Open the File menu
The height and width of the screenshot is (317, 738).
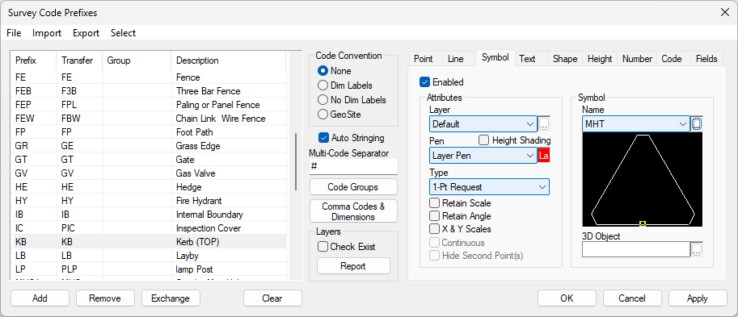14,33
